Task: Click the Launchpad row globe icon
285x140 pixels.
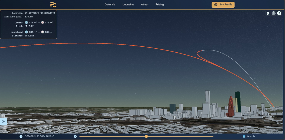Action: coord(27,32)
